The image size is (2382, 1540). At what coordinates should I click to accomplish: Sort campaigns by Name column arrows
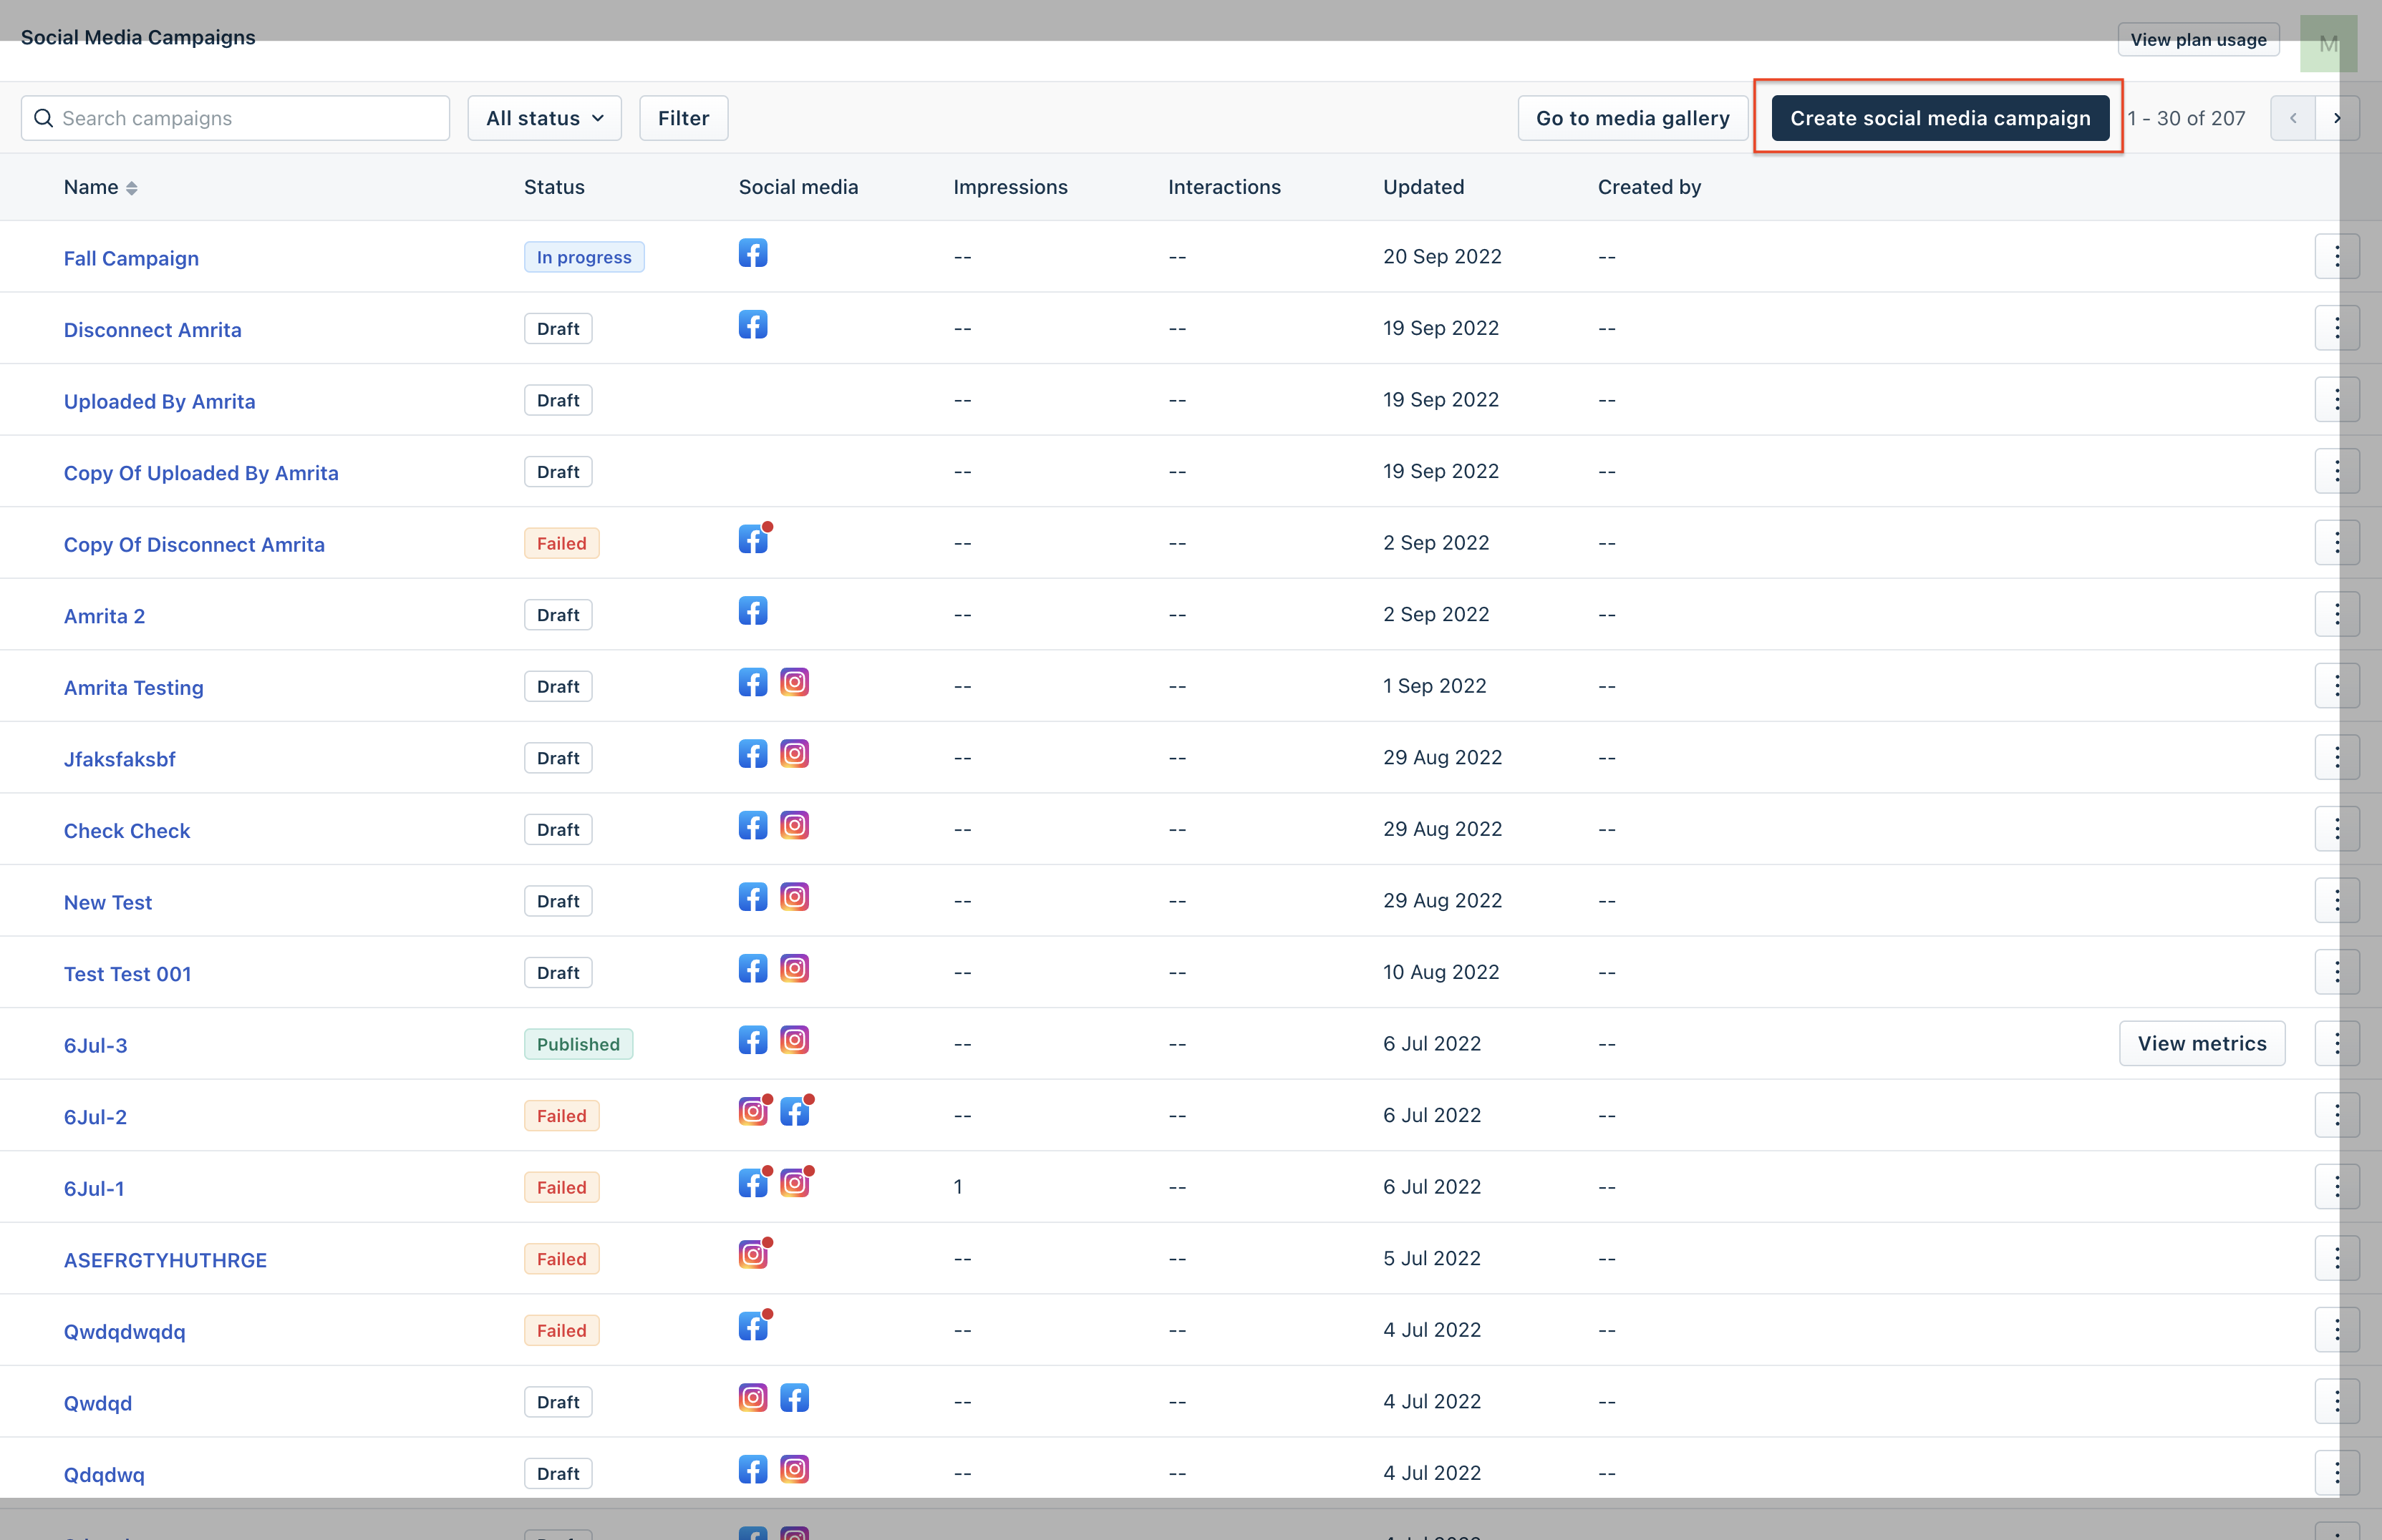(131, 188)
